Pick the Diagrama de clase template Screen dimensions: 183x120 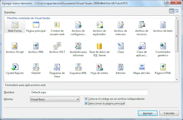coord(57,70)
